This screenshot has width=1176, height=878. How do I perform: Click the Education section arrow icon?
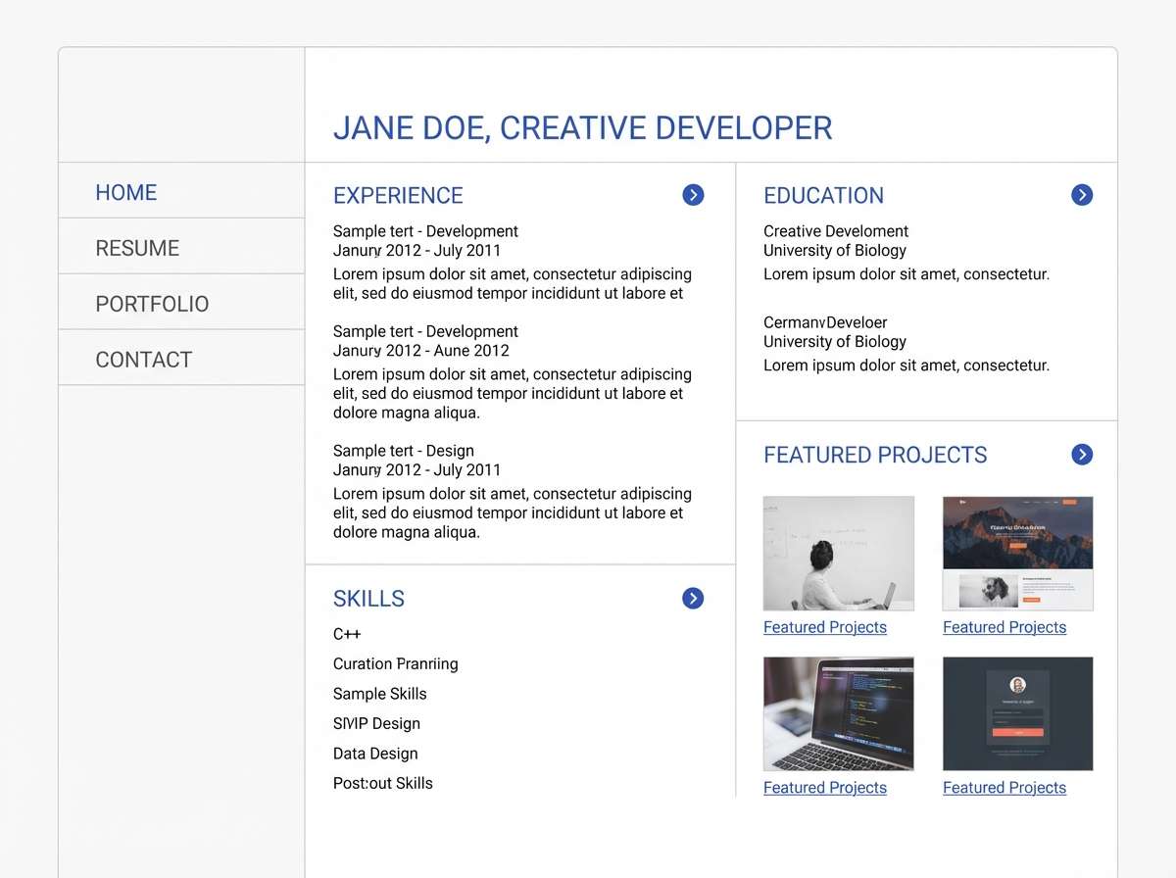pos(1081,195)
